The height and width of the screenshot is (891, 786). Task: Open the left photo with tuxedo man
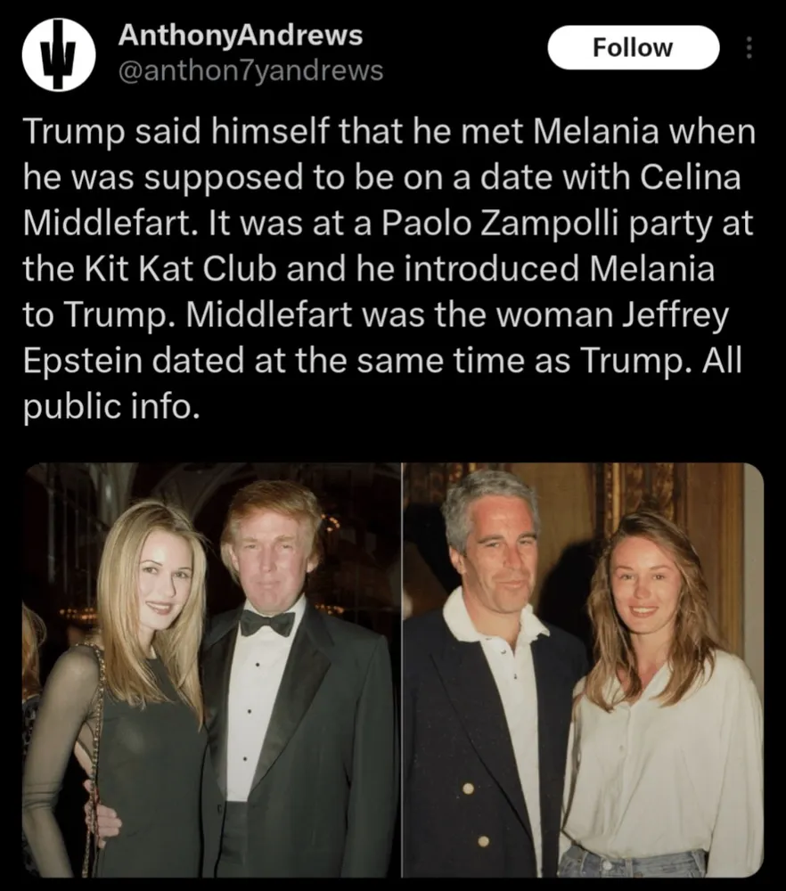(x=211, y=671)
